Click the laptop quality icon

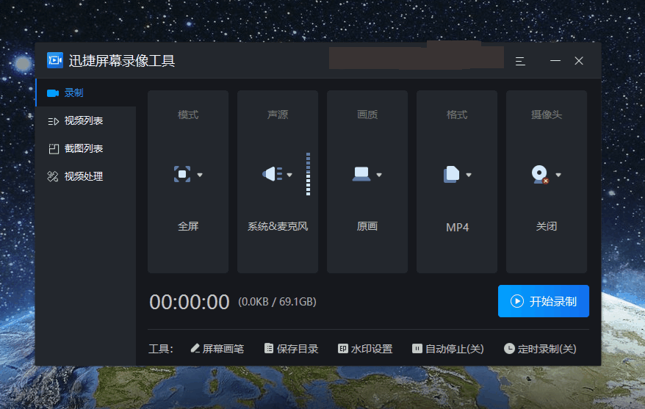point(361,174)
